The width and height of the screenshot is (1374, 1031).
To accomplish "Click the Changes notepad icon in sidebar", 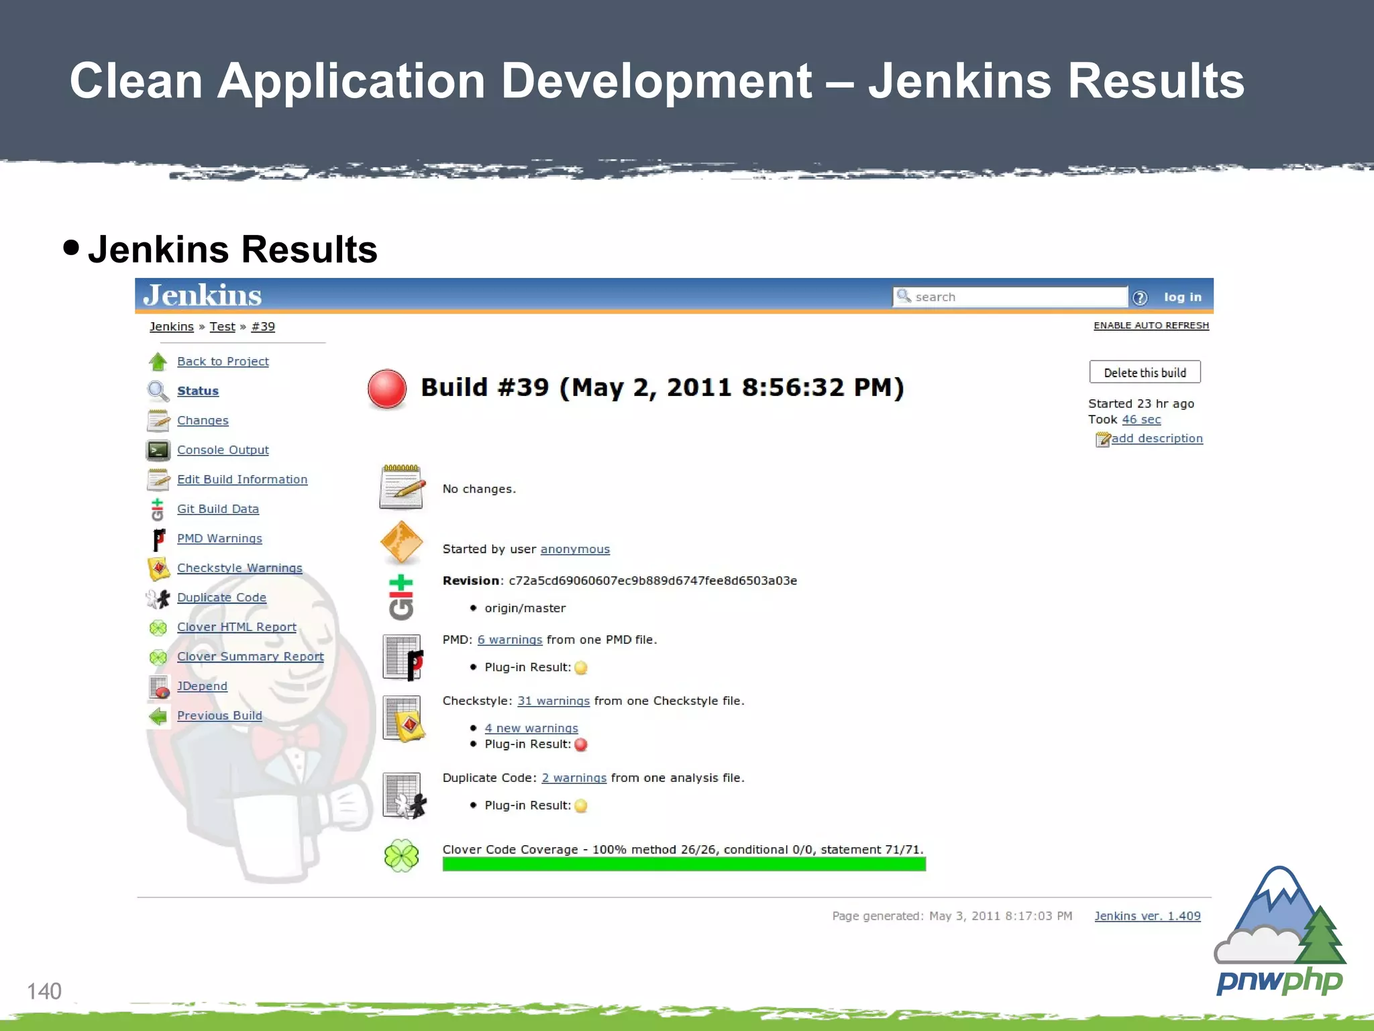I will coord(158,420).
